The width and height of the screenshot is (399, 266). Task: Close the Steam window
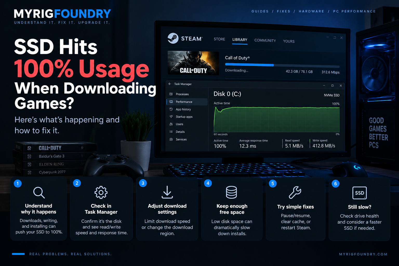click(341, 38)
